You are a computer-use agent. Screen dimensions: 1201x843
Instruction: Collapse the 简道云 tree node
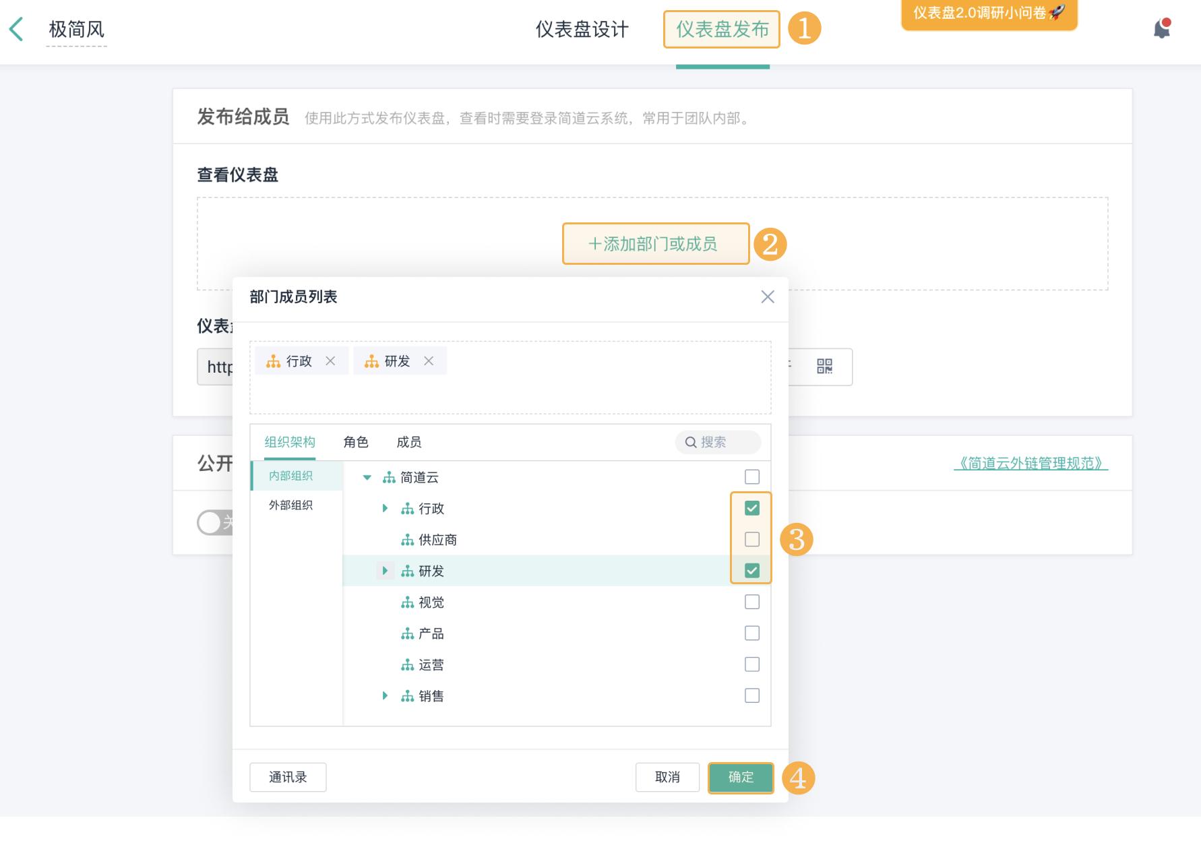[x=367, y=477]
